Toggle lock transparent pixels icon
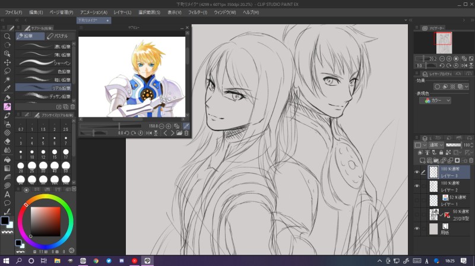 (x=448, y=153)
